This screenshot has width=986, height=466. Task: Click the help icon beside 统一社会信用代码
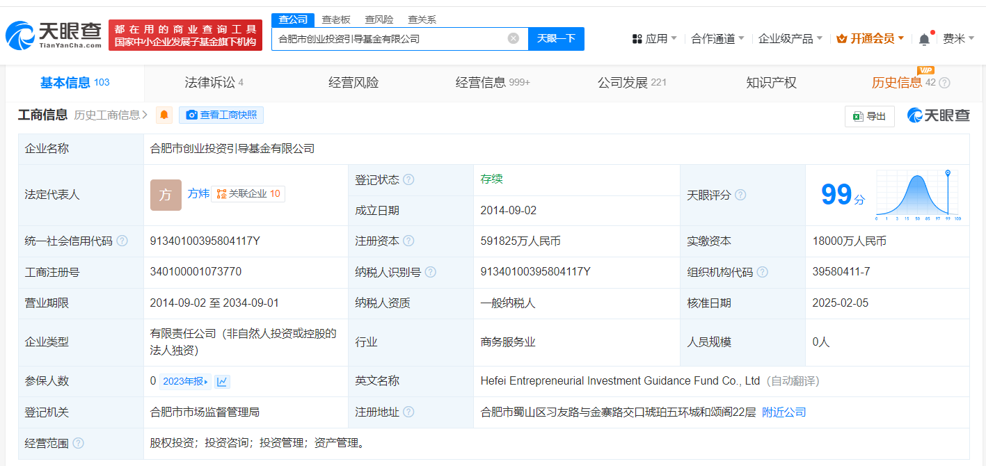[122, 241]
